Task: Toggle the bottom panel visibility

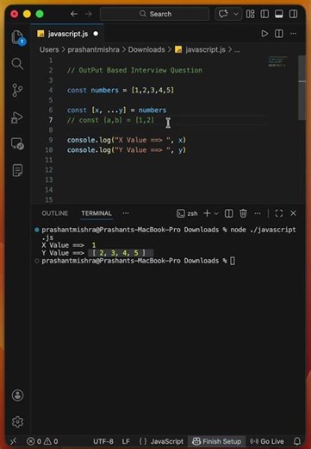Action: point(279,14)
